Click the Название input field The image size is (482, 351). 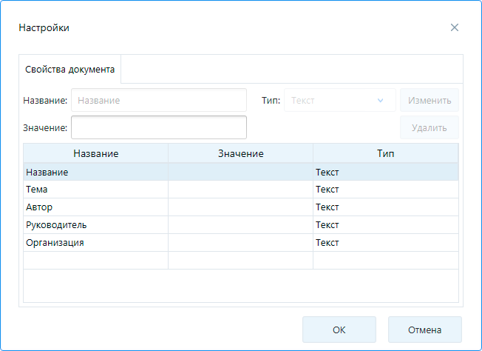158,100
